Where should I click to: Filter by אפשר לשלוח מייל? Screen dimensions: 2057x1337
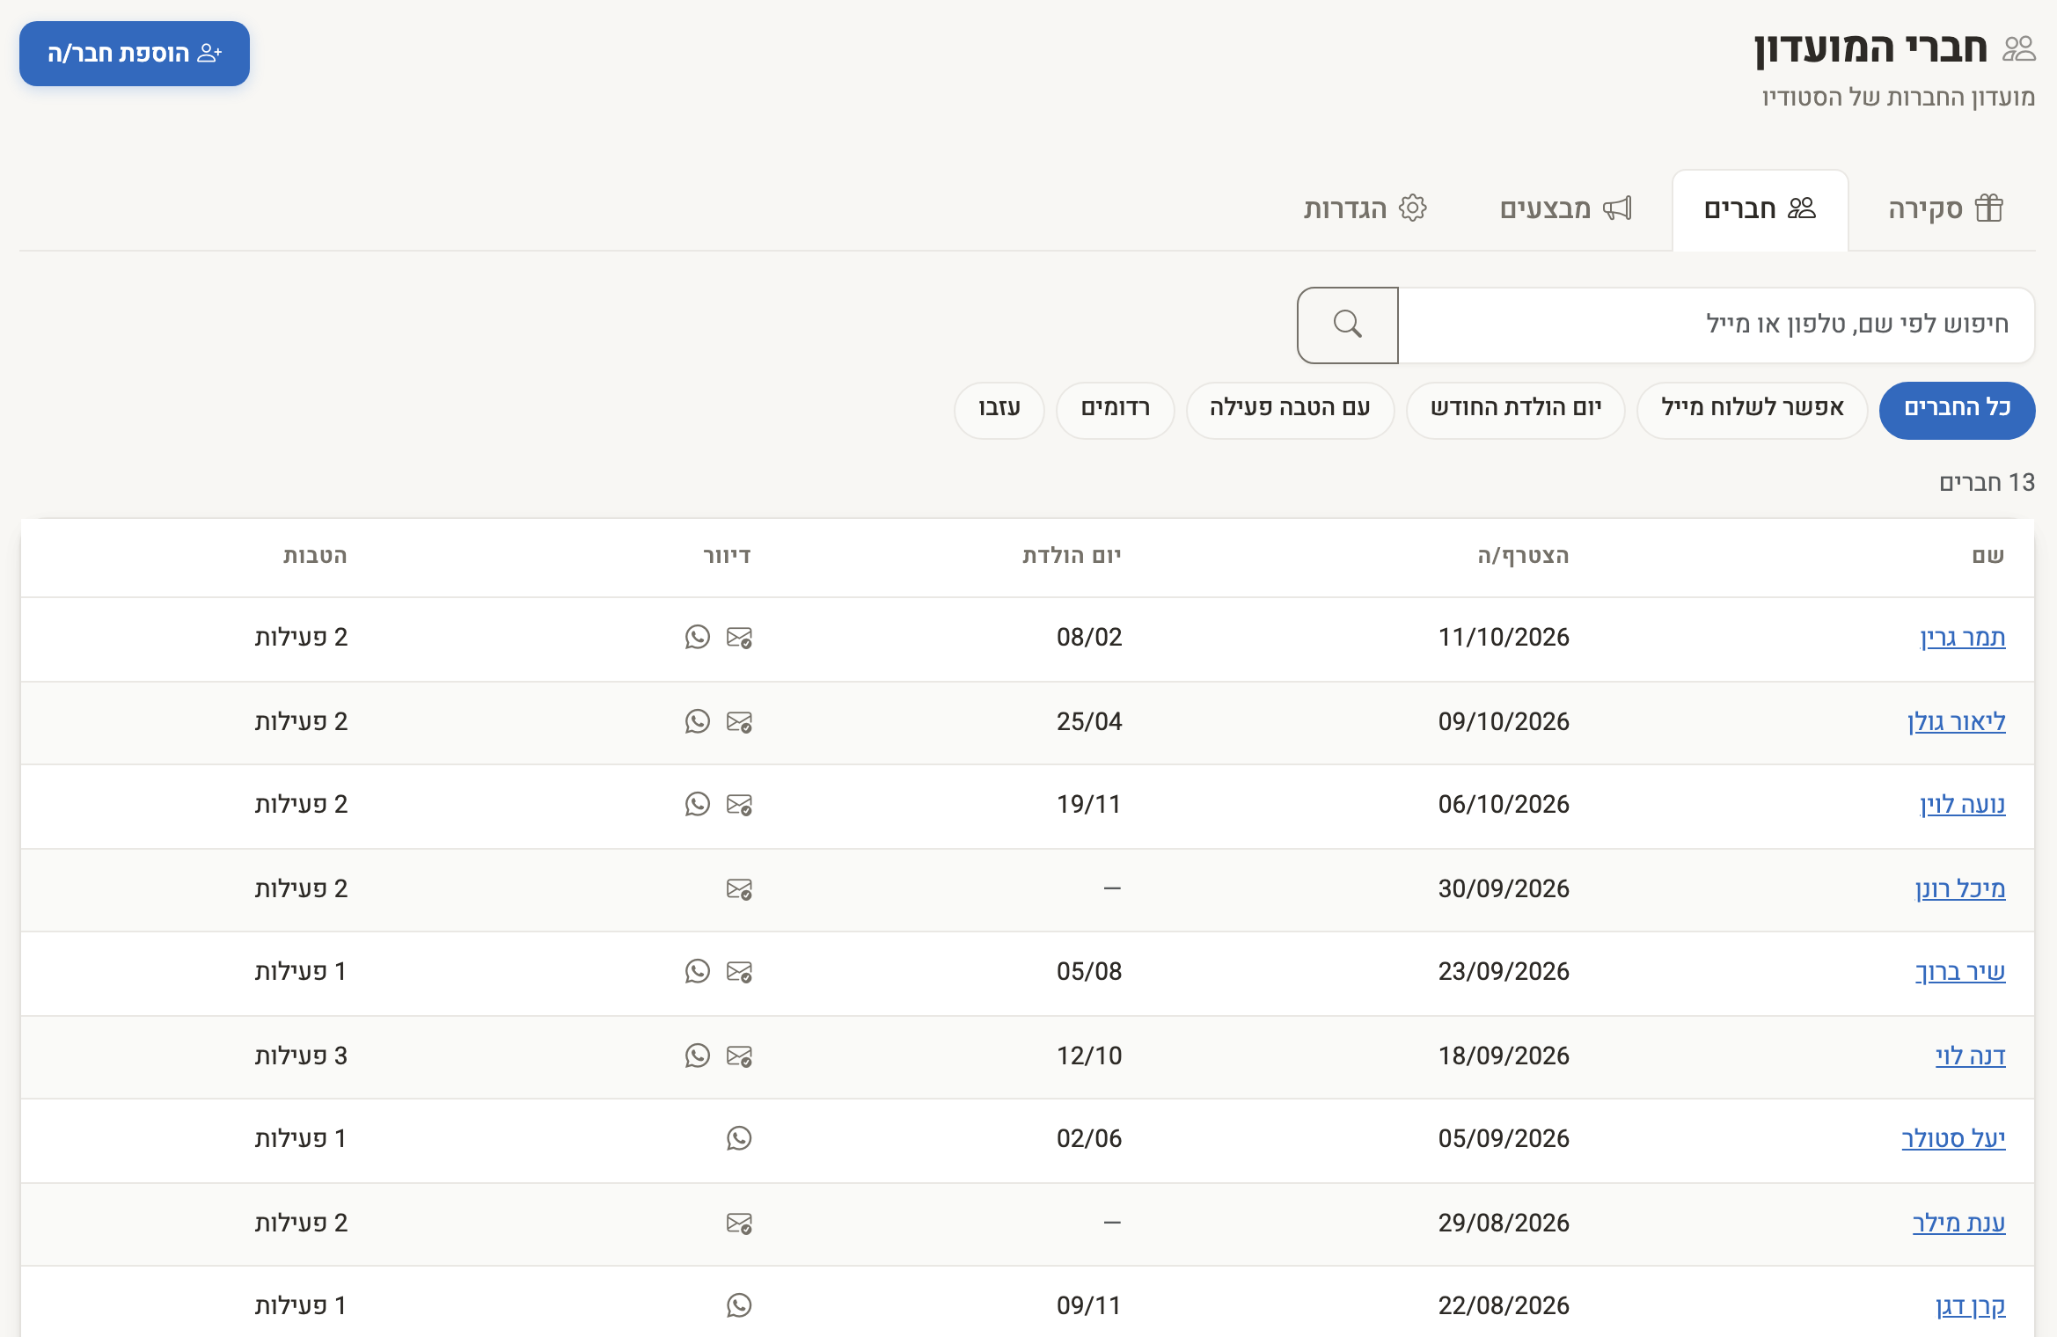tap(1752, 409)
